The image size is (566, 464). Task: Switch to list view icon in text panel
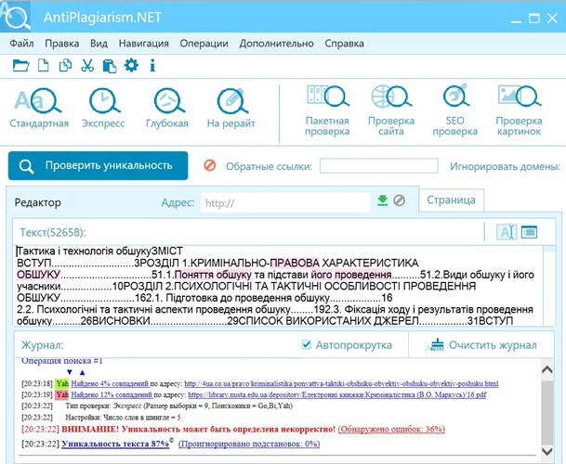pos(529,232)
